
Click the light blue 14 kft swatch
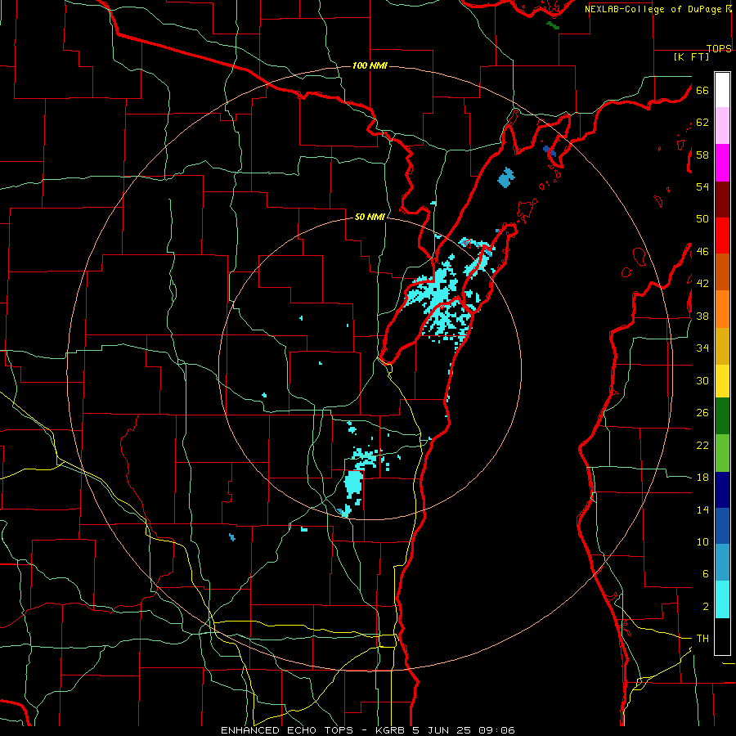pyautogui.click(x=722, y=563)
